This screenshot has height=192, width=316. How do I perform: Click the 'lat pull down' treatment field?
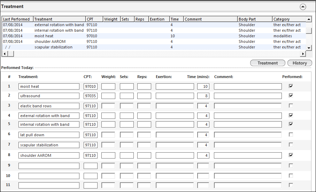pos(49,135)
